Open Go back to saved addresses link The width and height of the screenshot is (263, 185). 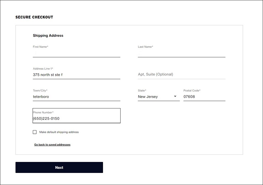click(52, 145)
